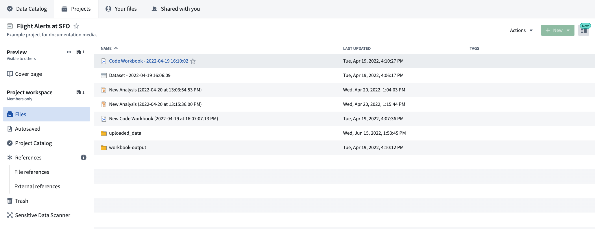Click timestamp Tue, Apr 19, 2022, 4:06:17 PM
595x229 pixels.
373,76
